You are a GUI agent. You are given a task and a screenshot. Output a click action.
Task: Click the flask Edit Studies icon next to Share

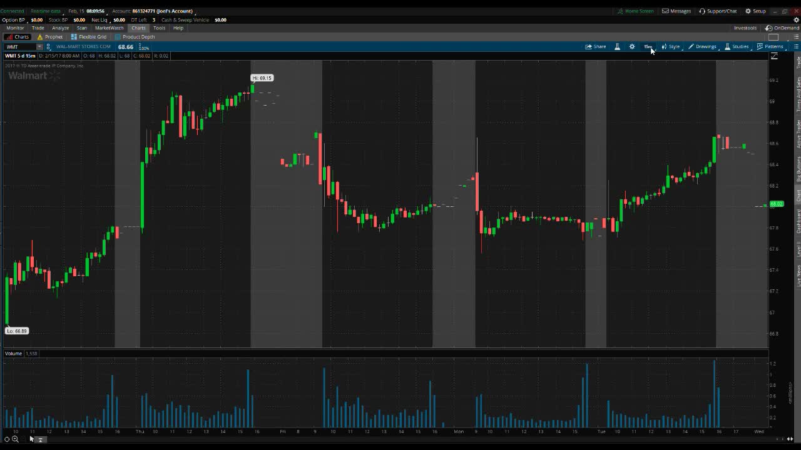click(x=617, y=47)
